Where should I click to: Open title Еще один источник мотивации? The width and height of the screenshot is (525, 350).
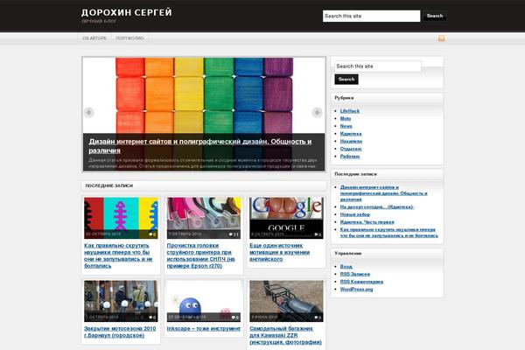click(280, 252)
